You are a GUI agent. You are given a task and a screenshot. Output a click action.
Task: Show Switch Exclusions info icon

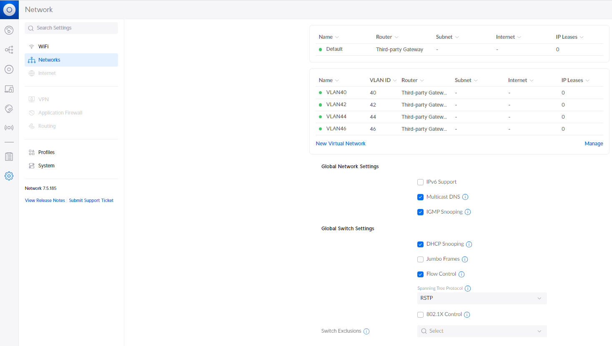pyautogui.click(x=366, y=331)
